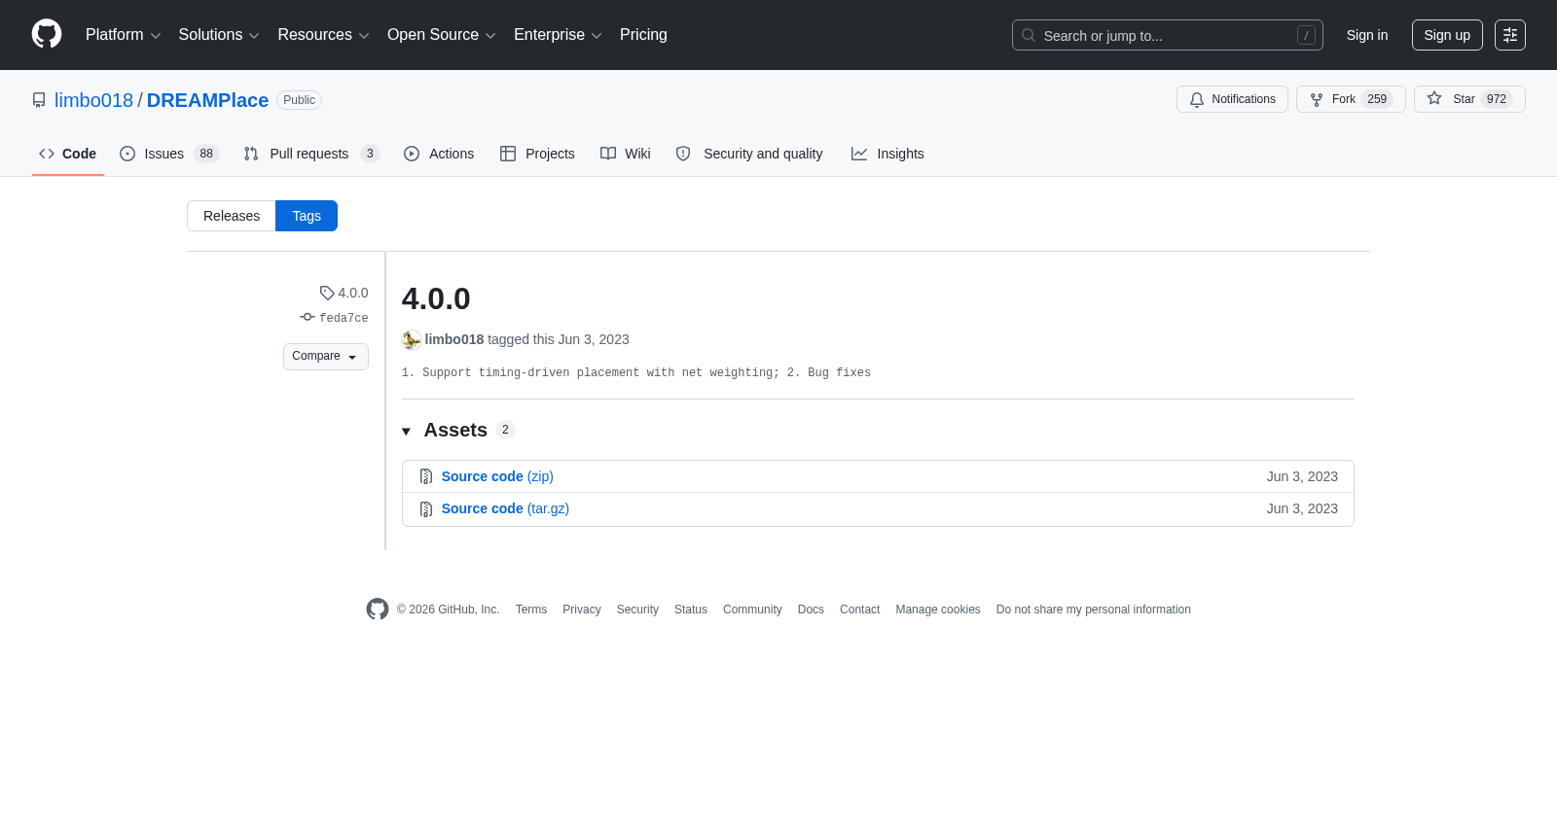Download Source code (tar.gz)

click(x=505, y=508)
